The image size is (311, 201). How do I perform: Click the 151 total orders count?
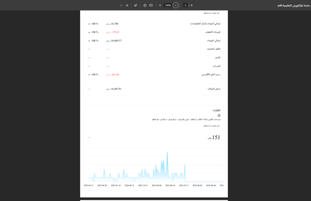coord(216,138)
